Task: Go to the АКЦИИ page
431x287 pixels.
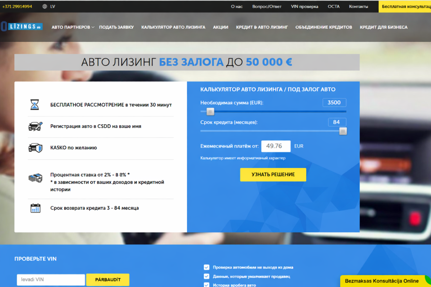Action: (221, 27)
